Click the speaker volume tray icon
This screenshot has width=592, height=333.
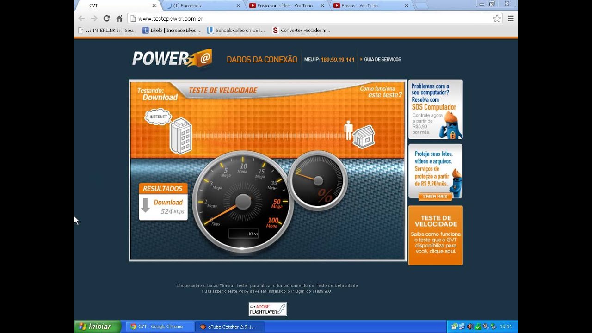pyautogui.click(x=470, y=327)
